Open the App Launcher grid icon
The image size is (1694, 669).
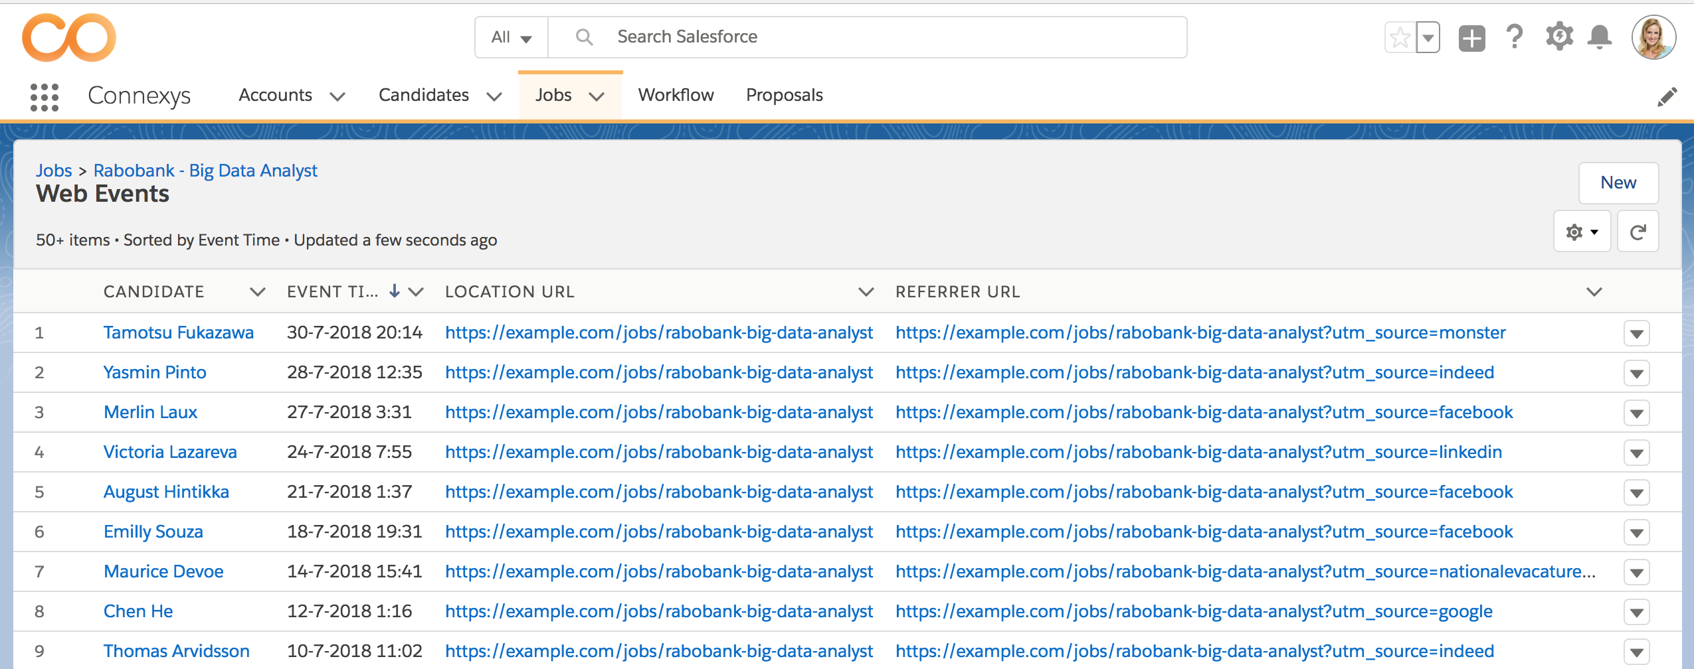pos(45,97)
